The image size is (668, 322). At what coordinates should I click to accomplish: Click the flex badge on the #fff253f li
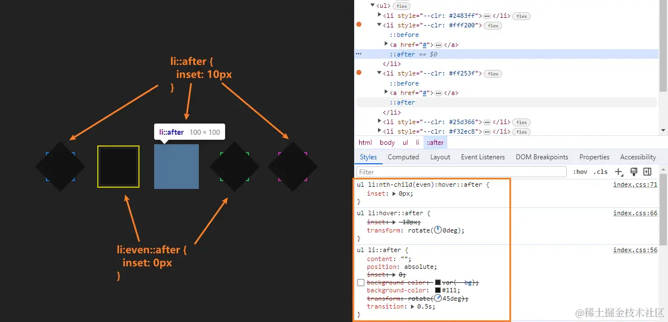pyautogui.click(x=492, y=73)
